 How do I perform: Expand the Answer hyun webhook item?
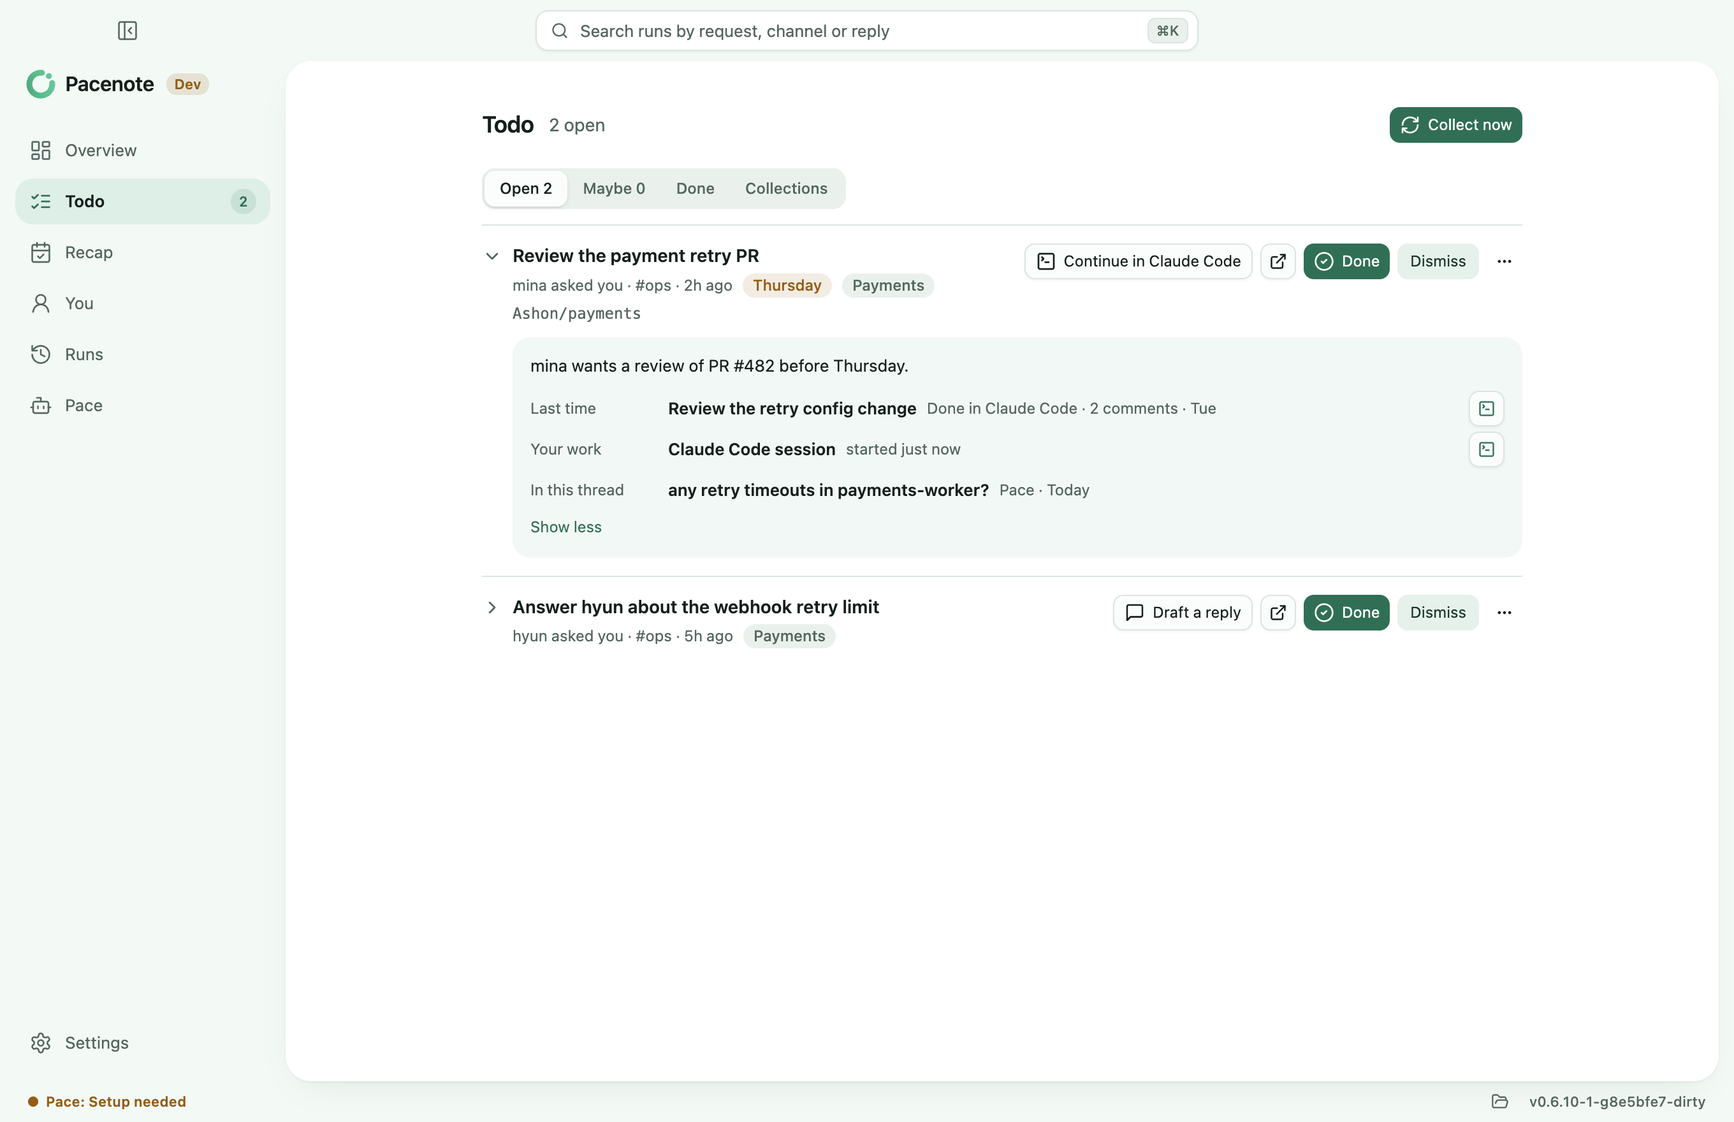tap(492, 608)
